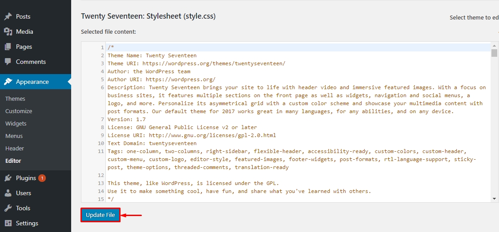
Task: Click the code editor scrollbar down arrow
Action: (x=494, y=199)
